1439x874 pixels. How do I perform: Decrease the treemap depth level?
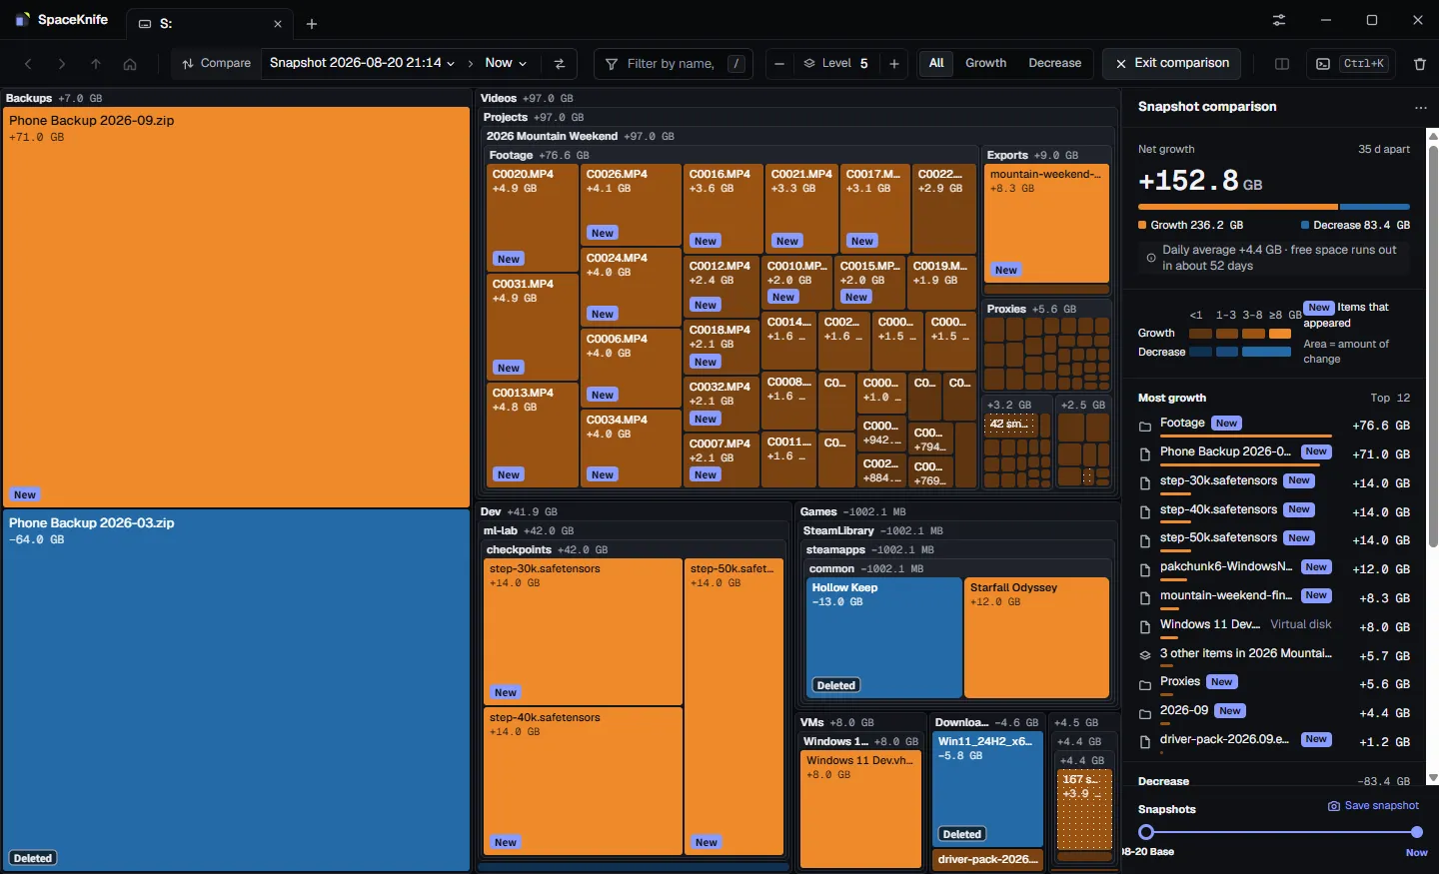[779, 64]
